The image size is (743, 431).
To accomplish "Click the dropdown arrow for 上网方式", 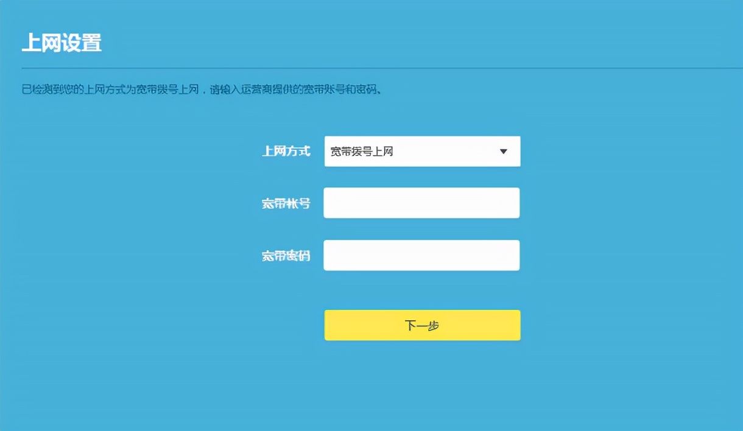I will [503, 152].
